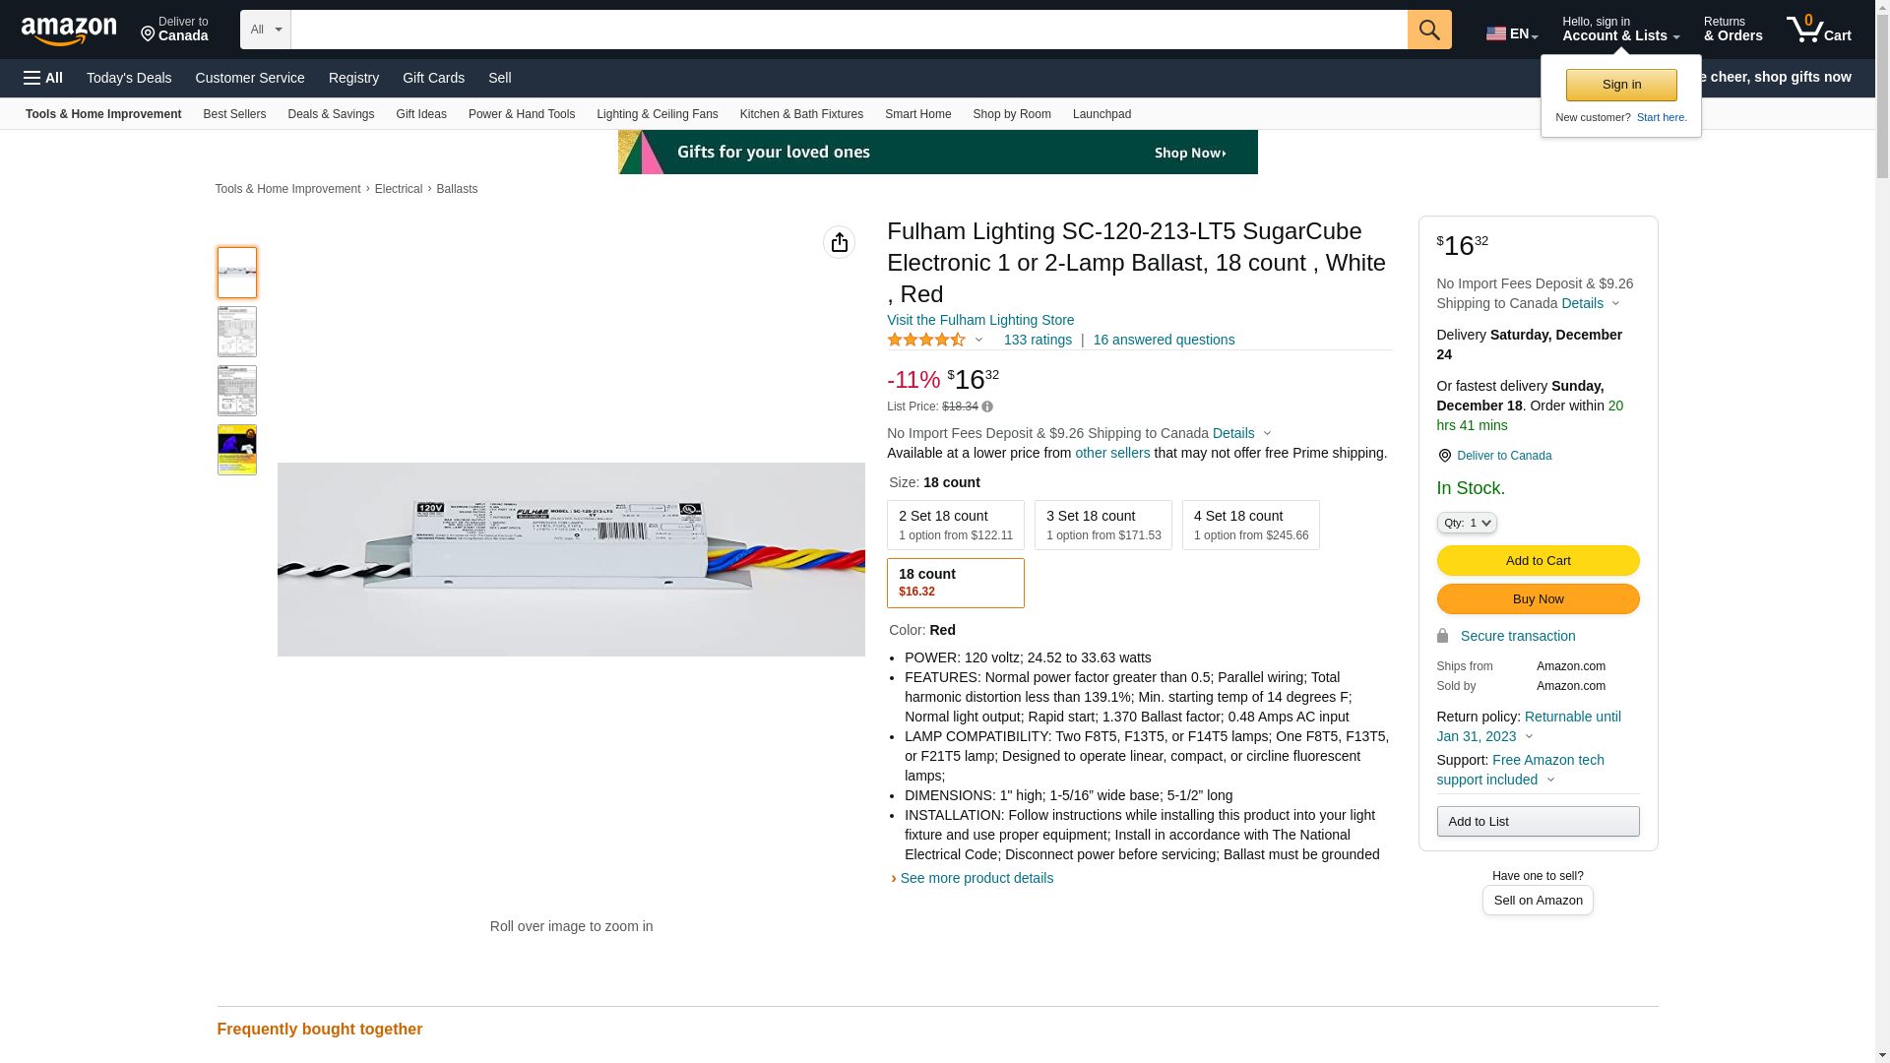Image resolution: width=1890 pixels, height=1063 pixels.
Task: Open the All hamburger menu
Action: click(43, 78)
